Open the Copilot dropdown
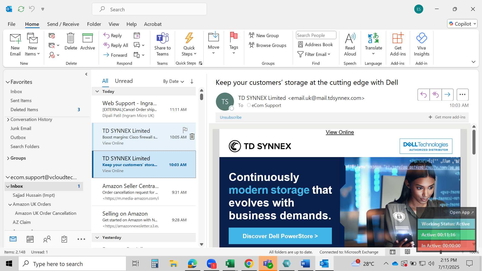Viewport: 482px width, 271px height. (x=462, y=24)
